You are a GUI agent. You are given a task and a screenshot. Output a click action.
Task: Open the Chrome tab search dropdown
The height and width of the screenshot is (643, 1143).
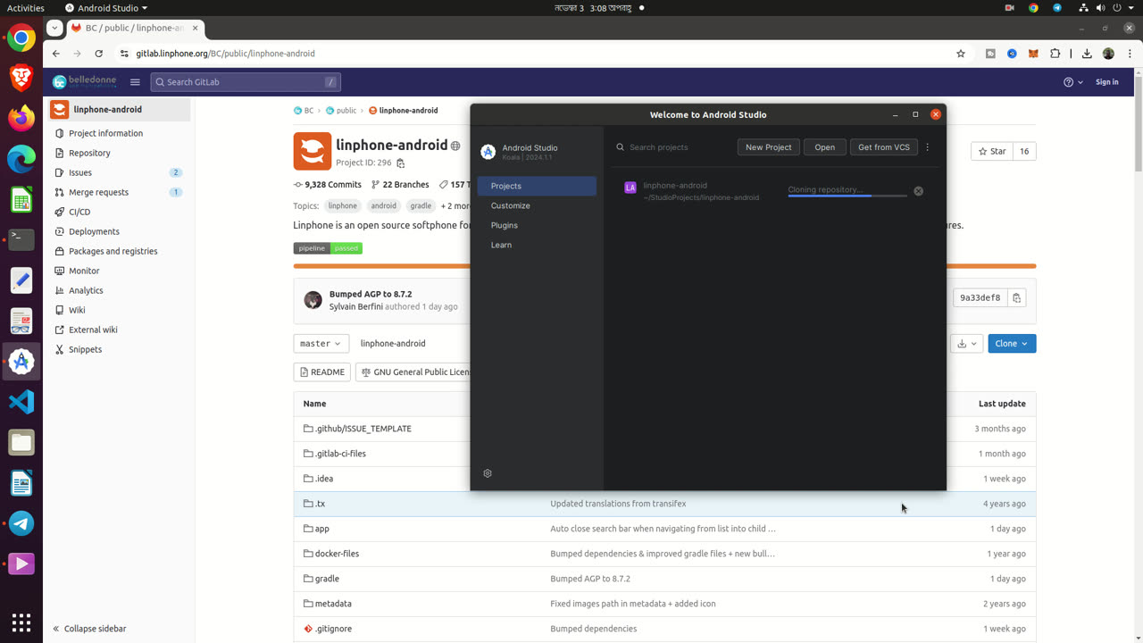pyautogui.click(x=55, y=28)
